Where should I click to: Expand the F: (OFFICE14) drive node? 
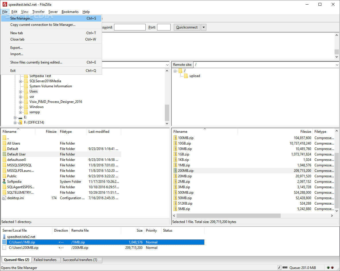(x=15, y=123)
